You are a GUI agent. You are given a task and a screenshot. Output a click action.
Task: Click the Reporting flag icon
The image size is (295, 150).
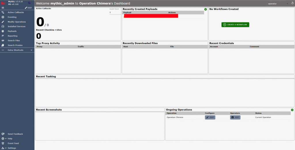tap(3, 36)
